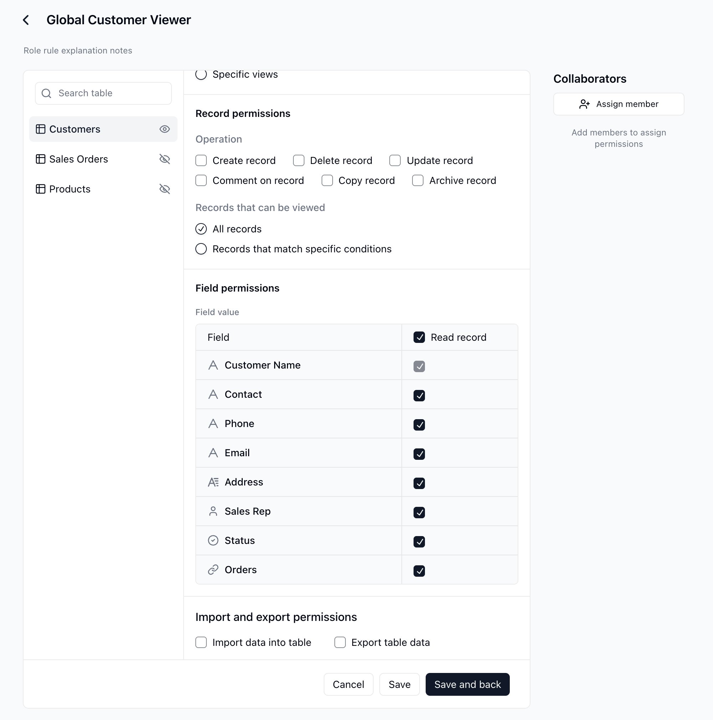Uncheck read permission for Sales Rep field
Viewport: 713px width, 720px height.
click(419, 513)
